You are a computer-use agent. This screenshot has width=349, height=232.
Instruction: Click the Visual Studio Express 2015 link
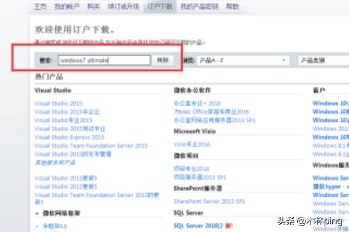(69, 137)
